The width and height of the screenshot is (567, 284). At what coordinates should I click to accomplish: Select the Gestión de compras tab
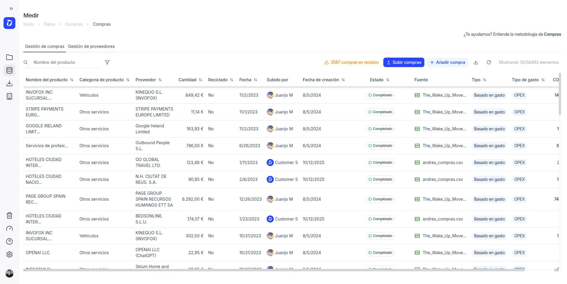(x=45, y=46)
